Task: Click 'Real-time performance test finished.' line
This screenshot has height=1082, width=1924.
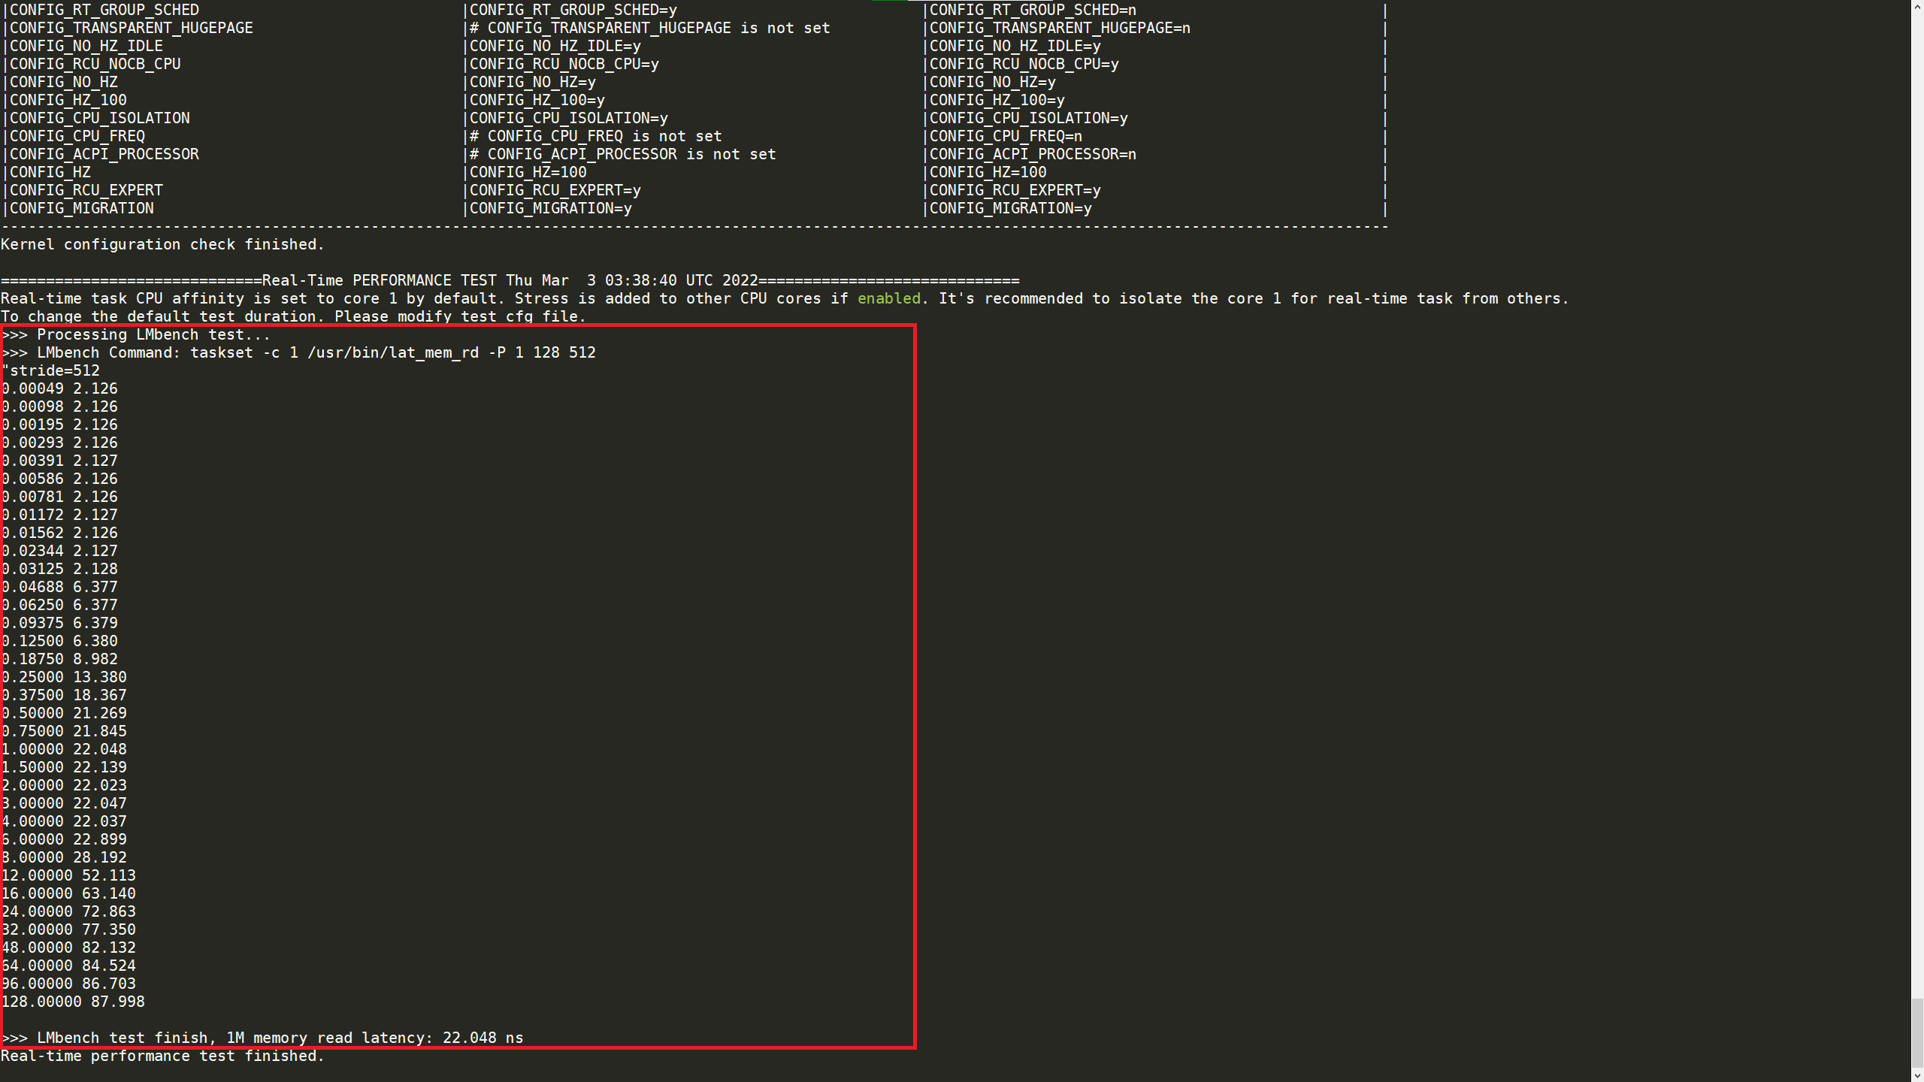Action: point(162,1056)
